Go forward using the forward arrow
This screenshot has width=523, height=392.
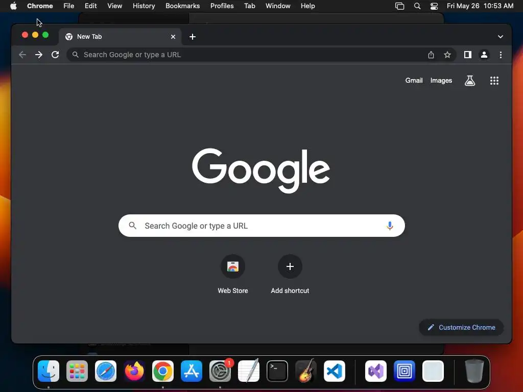[x=39, y=55]
